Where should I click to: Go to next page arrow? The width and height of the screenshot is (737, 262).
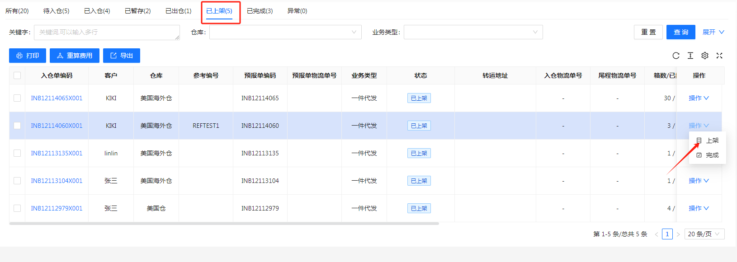(x=678, y=234)
